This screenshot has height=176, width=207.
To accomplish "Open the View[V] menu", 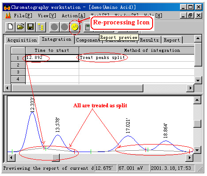I will (x=47, y=16).
